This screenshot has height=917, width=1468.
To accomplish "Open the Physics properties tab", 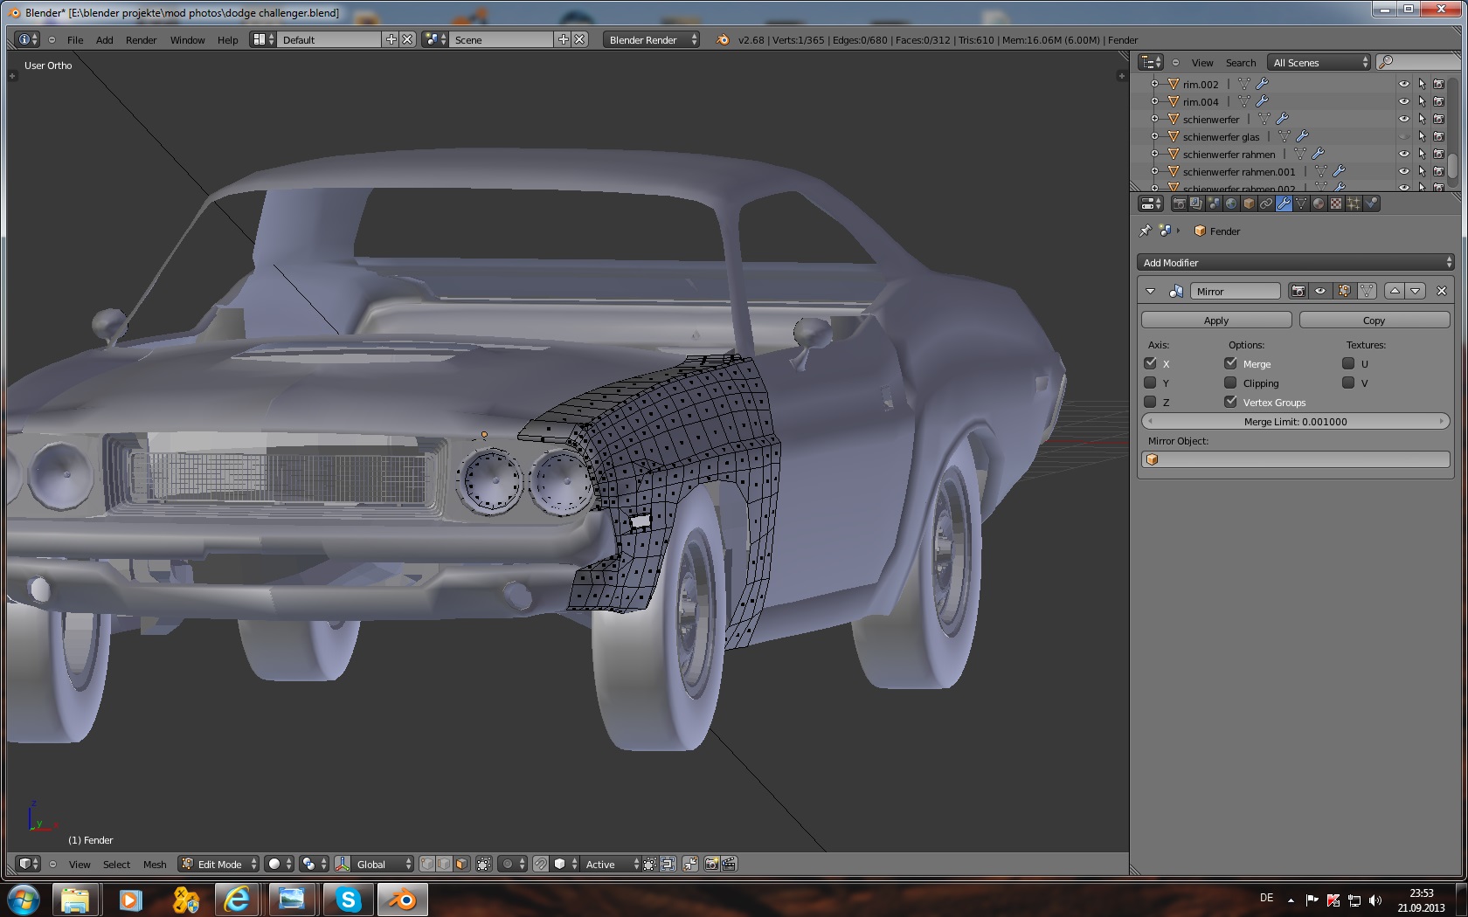I will point(1371,203).
